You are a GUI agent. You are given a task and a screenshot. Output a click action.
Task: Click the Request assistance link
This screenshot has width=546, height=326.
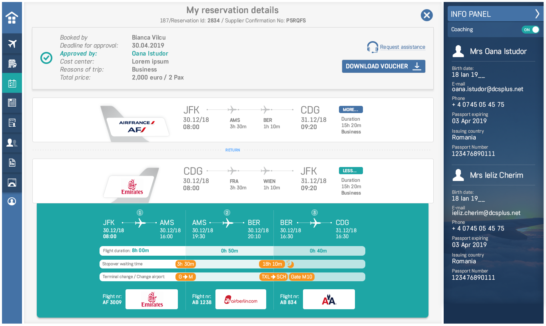tap(403, 47)
